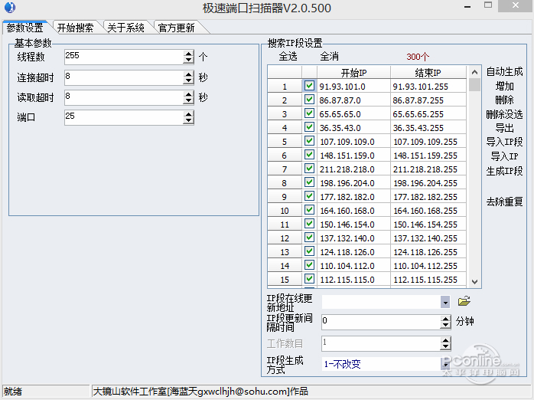Uncheck the checkbox for row 4 (36.35.43.0)
The height and width of the screenshot is (400, 534).
[309, 127]
